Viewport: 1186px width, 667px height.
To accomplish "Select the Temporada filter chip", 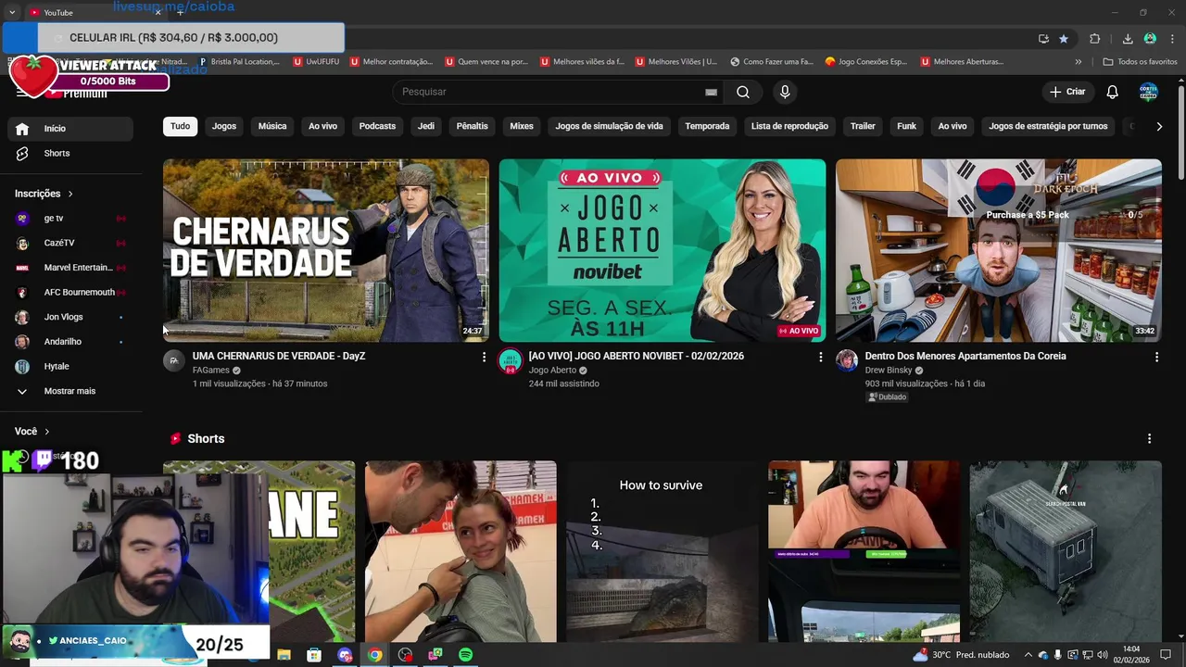I will point(707,126).
